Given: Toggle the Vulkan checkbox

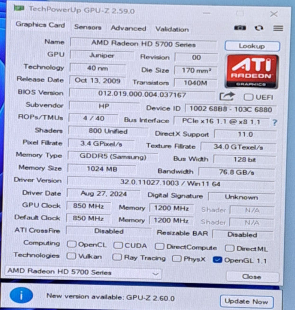Looking at the screenshot, I should point(71,256).
